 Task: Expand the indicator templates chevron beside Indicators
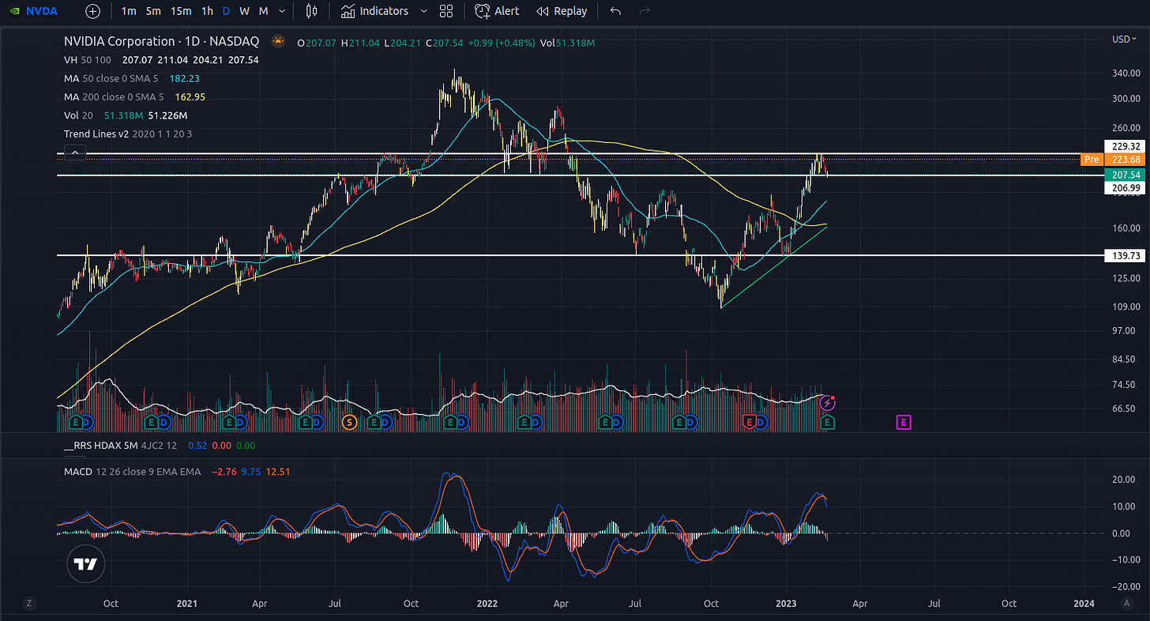[424, 11]
